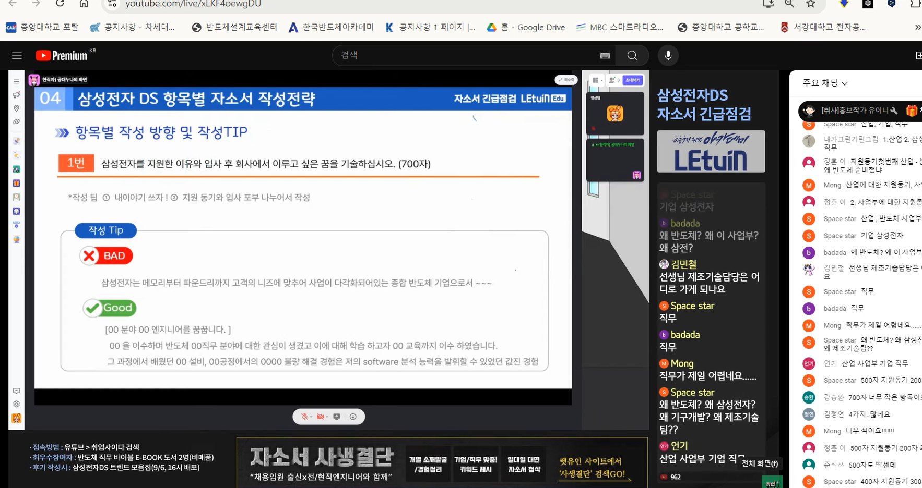Expand the 주요 채팅 chat filter dropdown

825,83
